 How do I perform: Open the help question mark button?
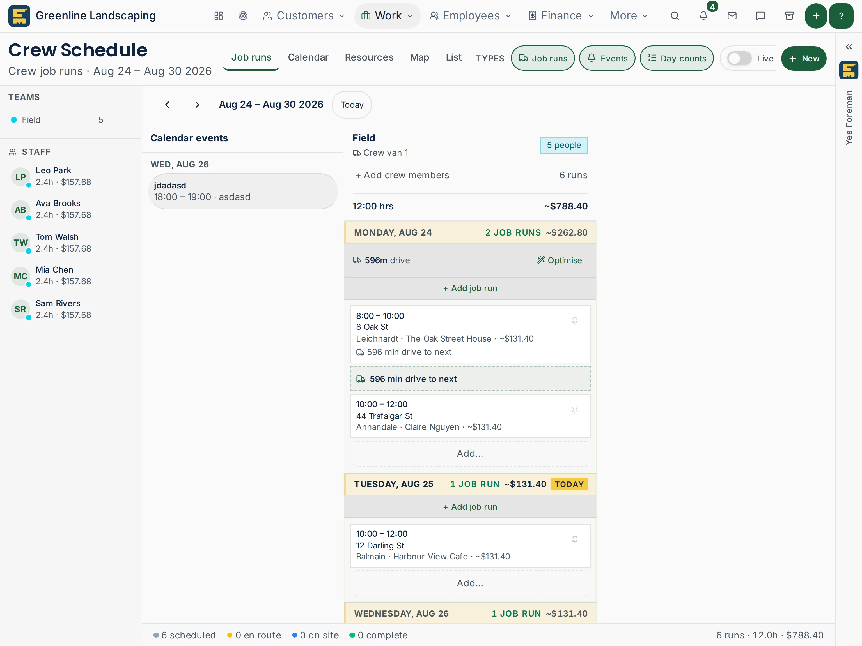coord(841,16)
